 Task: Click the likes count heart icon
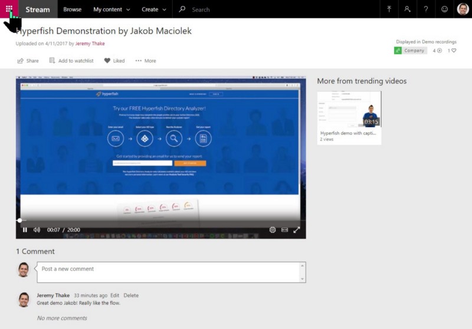tap(454, 51)
